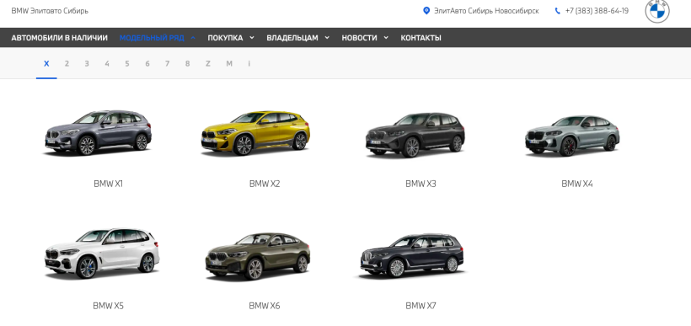Select the 5 series tab
This screenshot has height=326, width=691.
(x=127, y=64)
